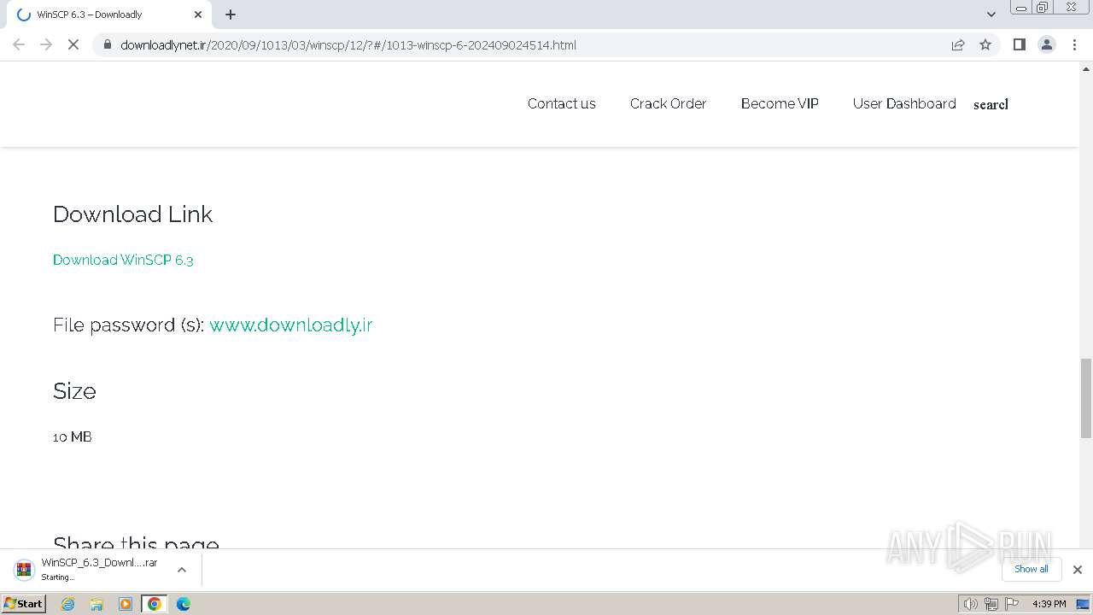
Task: Click the Download Link heading
Action: click(132, 214)
